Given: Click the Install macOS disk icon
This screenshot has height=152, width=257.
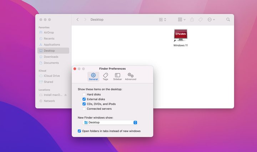Looking at the screenshot, I should pos(41,95).
